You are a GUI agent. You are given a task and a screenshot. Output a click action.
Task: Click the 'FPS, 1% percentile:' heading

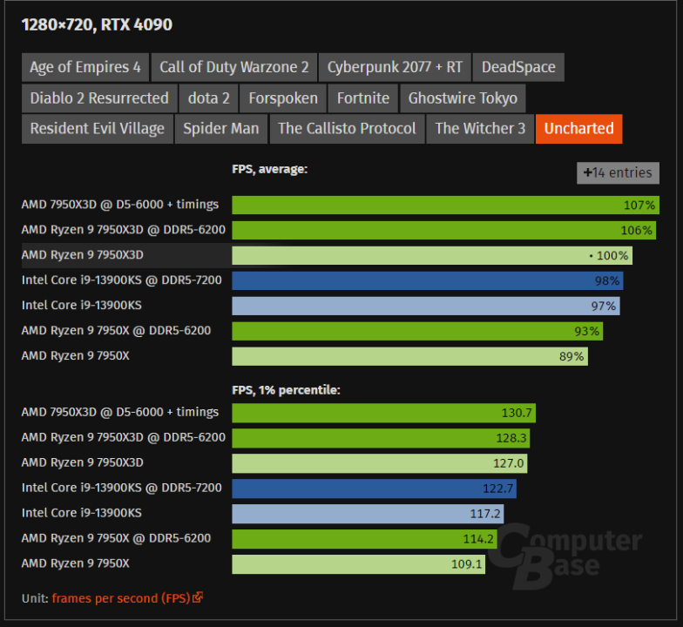(286, 390)
